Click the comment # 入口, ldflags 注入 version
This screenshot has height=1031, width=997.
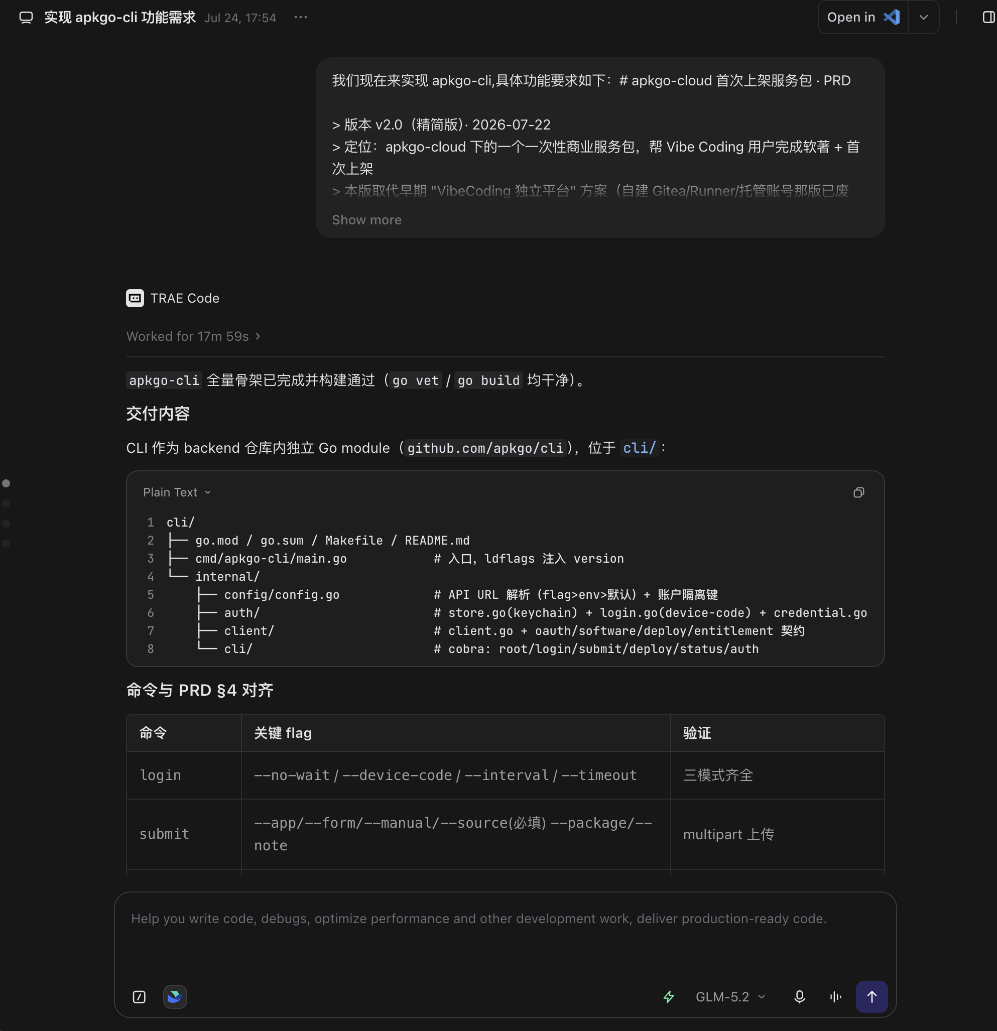529,558
